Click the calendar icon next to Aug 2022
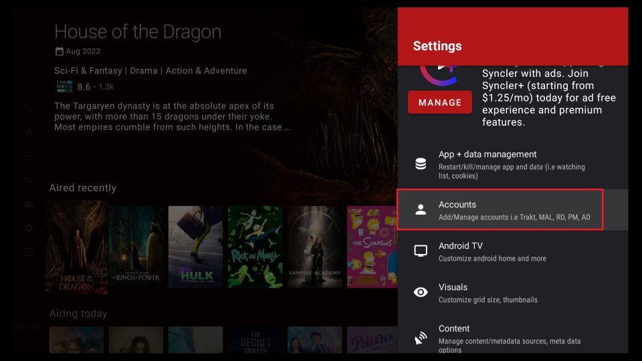The height and width of the screenshot is (361, 642). click(x=60, y=51)
